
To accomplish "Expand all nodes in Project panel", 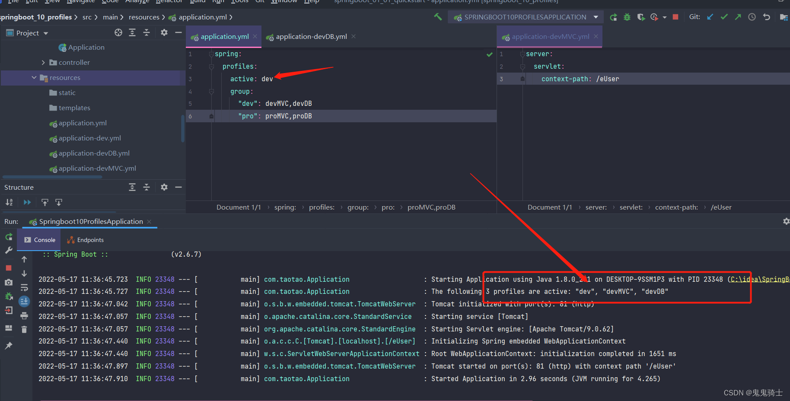I will pos(132,32).
